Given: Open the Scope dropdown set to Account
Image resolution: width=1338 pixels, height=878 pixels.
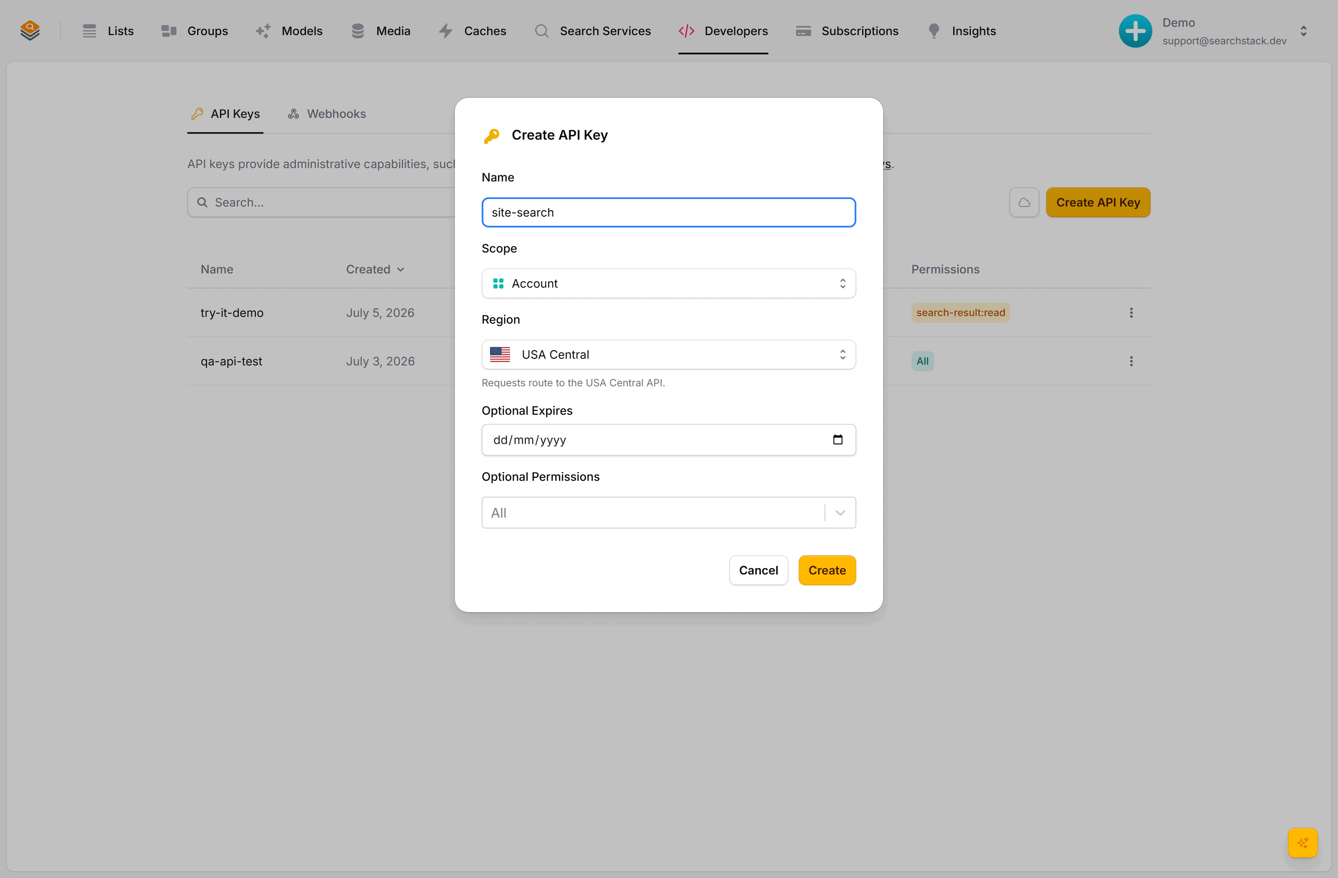Looking at the screenshot, I should 669,283.
